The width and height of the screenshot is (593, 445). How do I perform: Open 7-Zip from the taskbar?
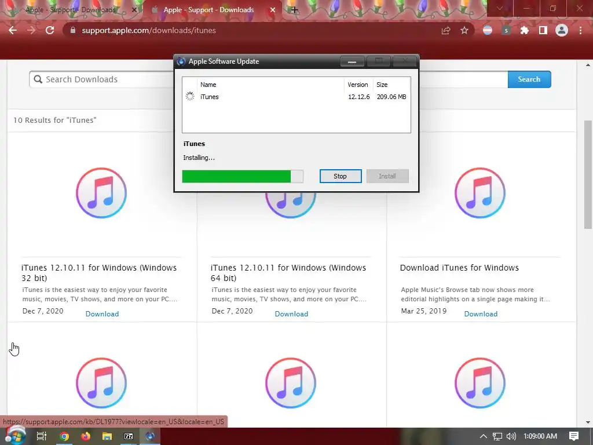129,436
